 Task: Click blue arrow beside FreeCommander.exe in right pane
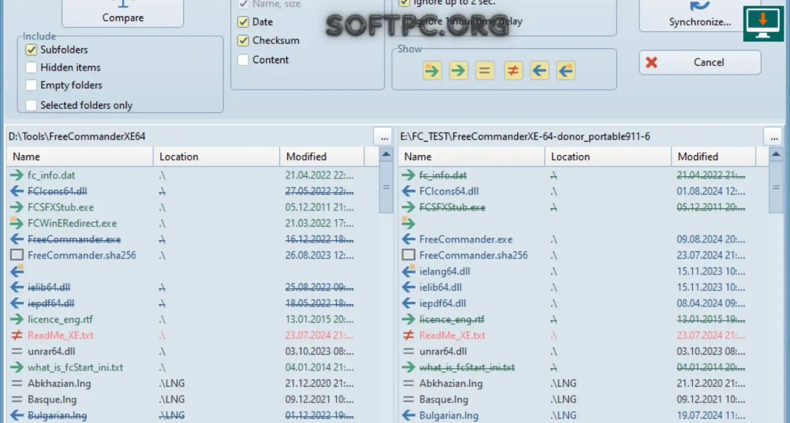click(x=408, y=239)
